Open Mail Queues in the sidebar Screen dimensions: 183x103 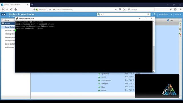(x=9, y=47)
